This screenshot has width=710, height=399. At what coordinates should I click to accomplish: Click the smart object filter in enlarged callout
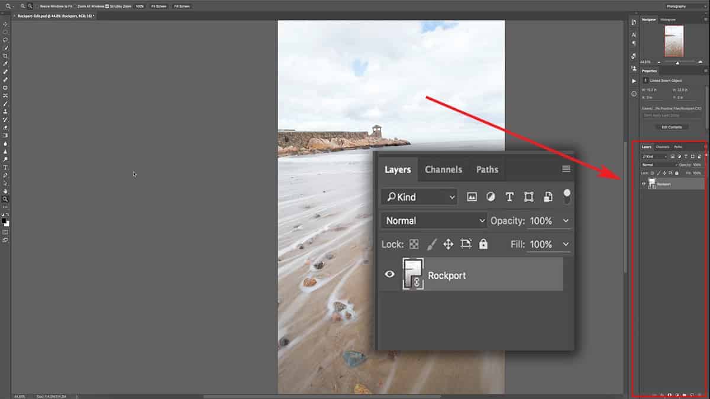tap(548, 197)
